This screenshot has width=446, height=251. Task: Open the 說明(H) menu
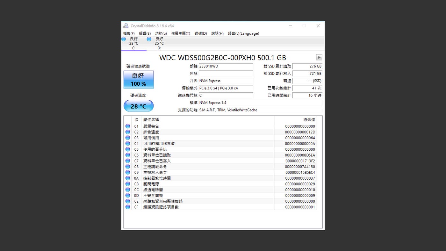(x=218, y=33)
